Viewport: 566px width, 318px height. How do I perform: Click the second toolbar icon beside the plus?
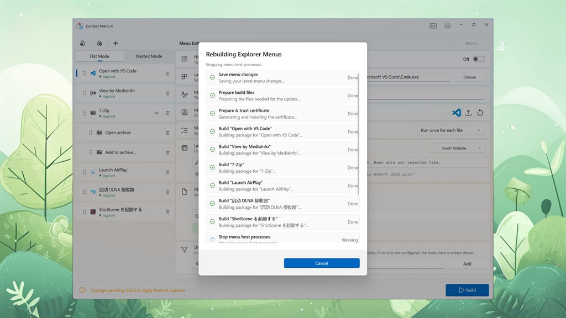99,43
